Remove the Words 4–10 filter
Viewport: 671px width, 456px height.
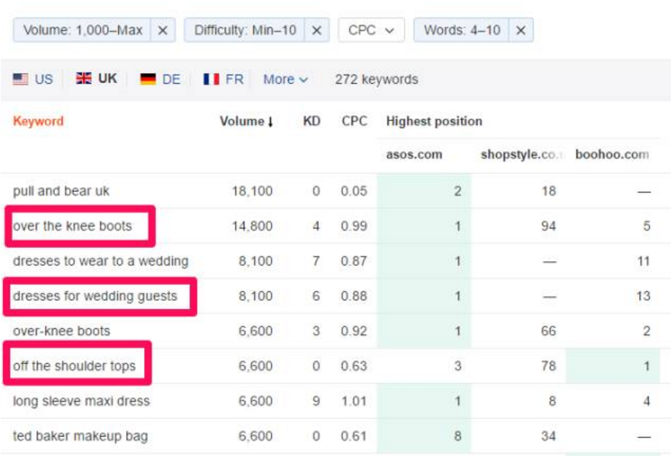tap(521, 30)
